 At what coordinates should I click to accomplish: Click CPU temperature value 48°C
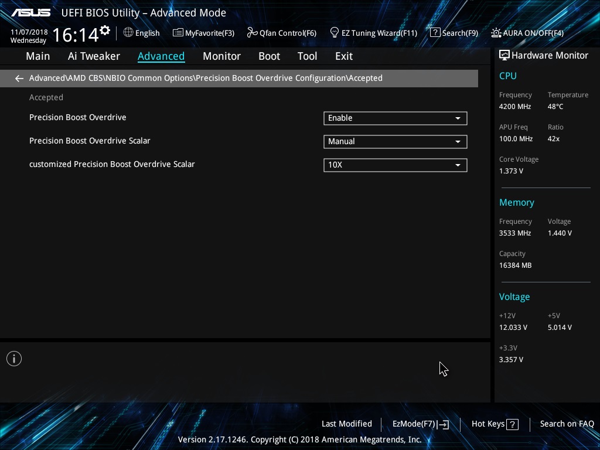click(x=555, y=107)
